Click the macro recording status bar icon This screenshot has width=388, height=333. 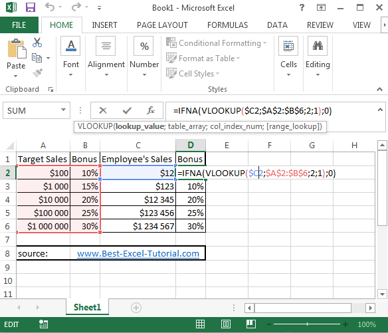click(44, 324)
